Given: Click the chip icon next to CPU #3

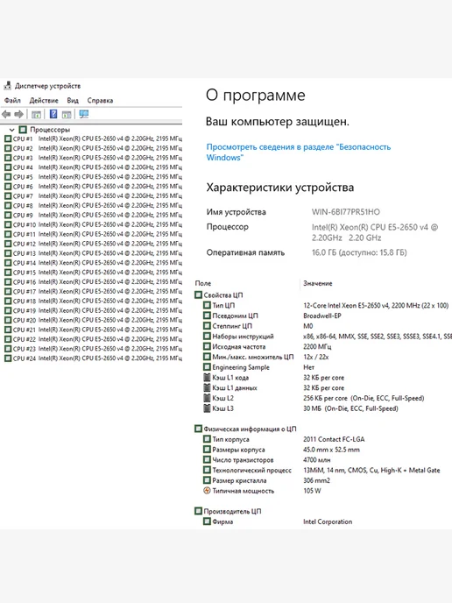Looking at the screenshot, I should [x=8, y=158].
